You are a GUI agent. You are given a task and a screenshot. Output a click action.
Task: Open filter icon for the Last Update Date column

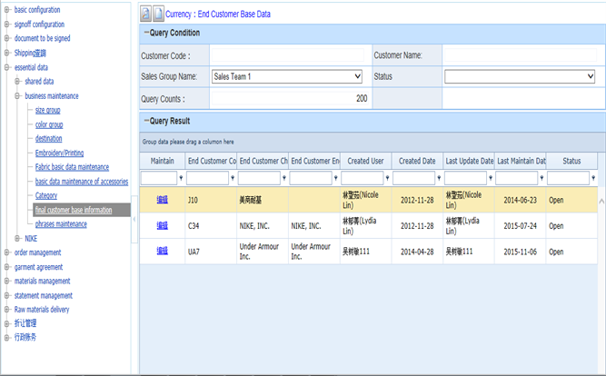click(x=491, y=179)
